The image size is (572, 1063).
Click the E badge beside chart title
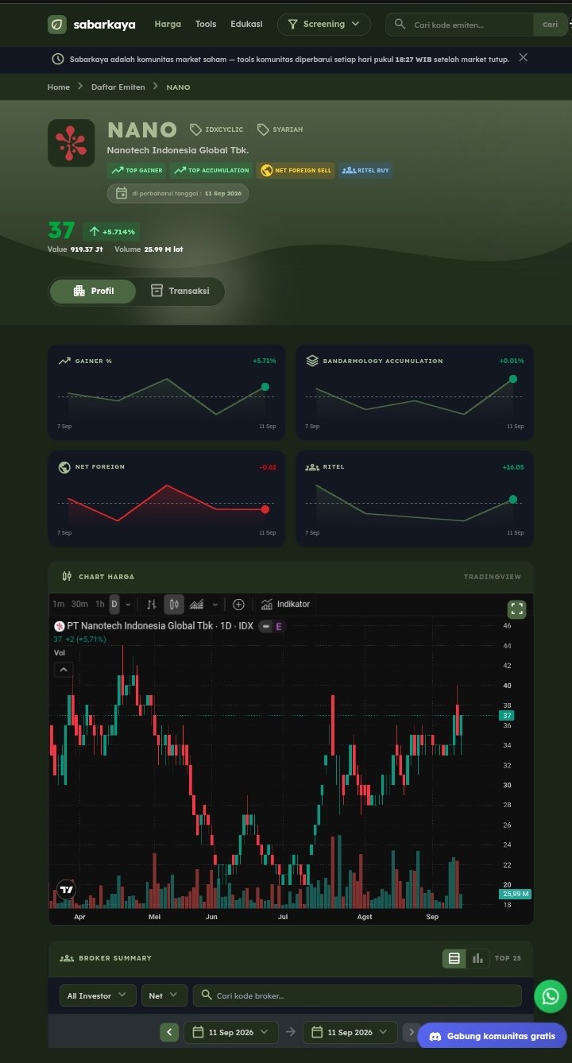tap(279, 626)
